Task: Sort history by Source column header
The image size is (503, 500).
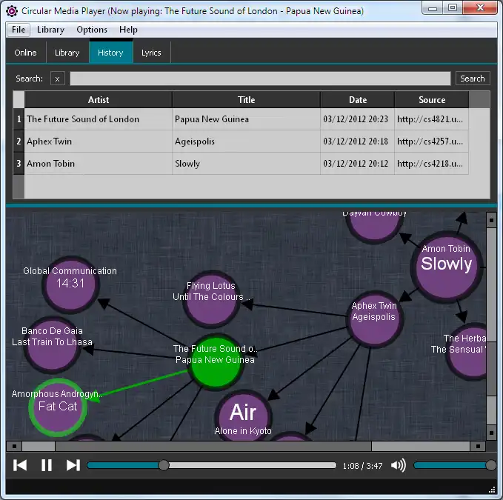Action: tap(432, 100)
